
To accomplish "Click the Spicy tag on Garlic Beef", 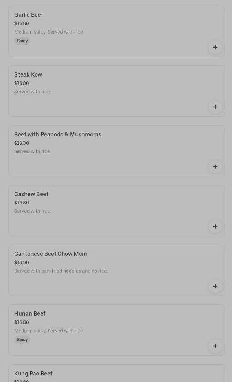I will click(x=22, y=41).
